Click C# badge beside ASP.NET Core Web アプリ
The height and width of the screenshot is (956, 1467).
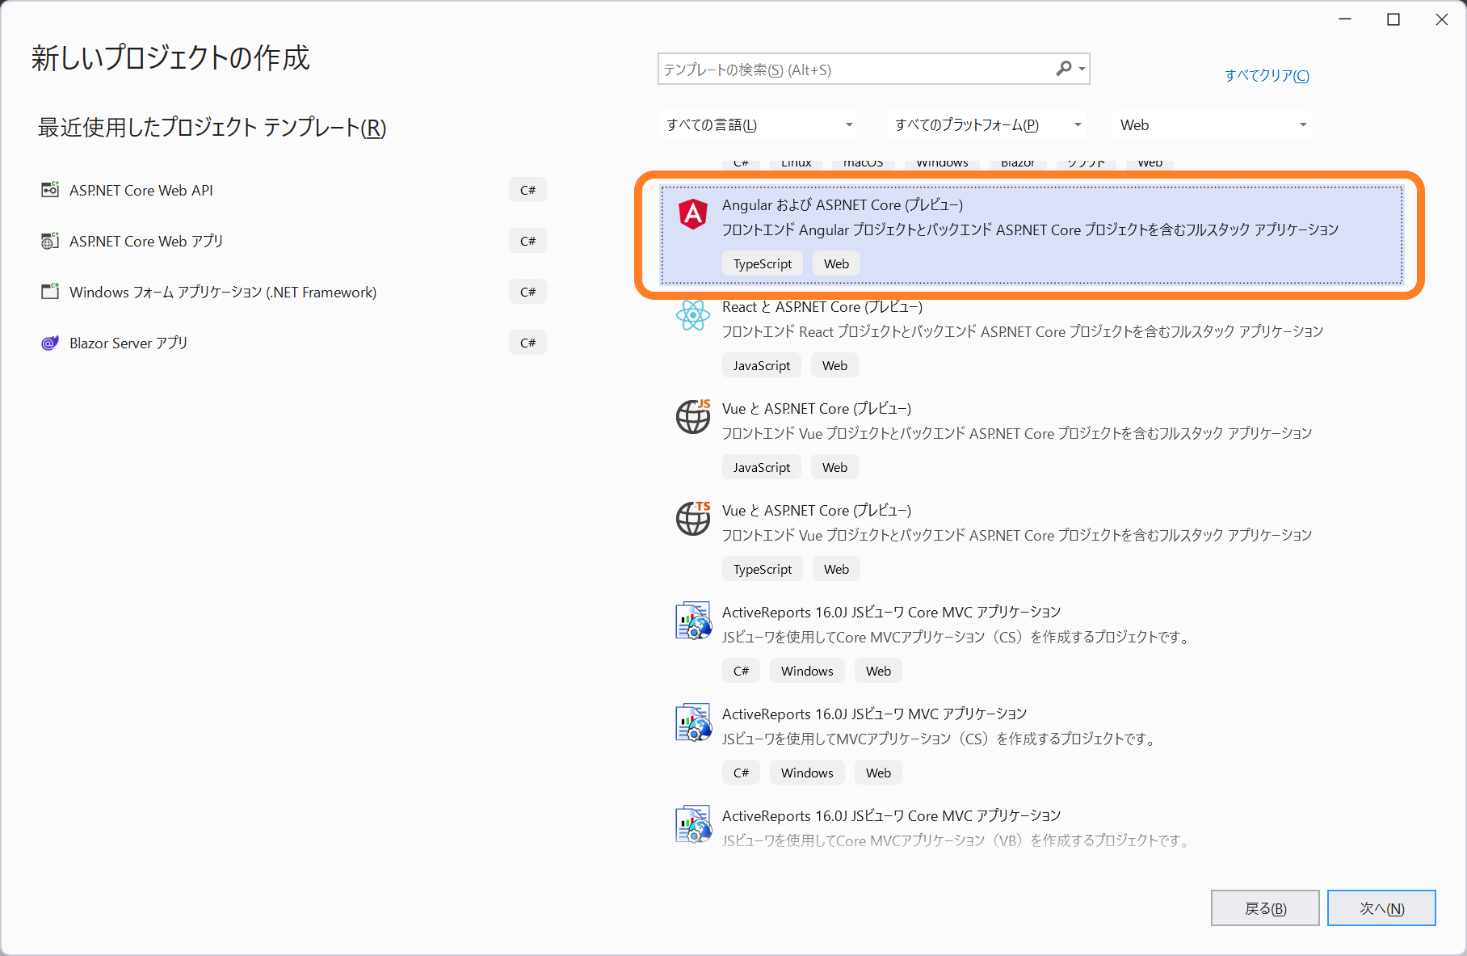click(x=528, y=241)
